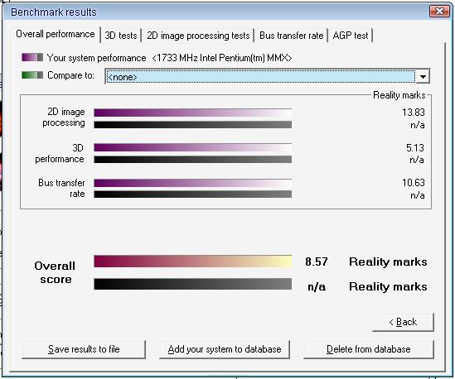Click the green Compare to legend icon
The width and height of the screenshot is (455, 379).
tap(32, 75)
